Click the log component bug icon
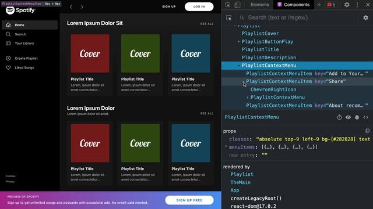 357,117
